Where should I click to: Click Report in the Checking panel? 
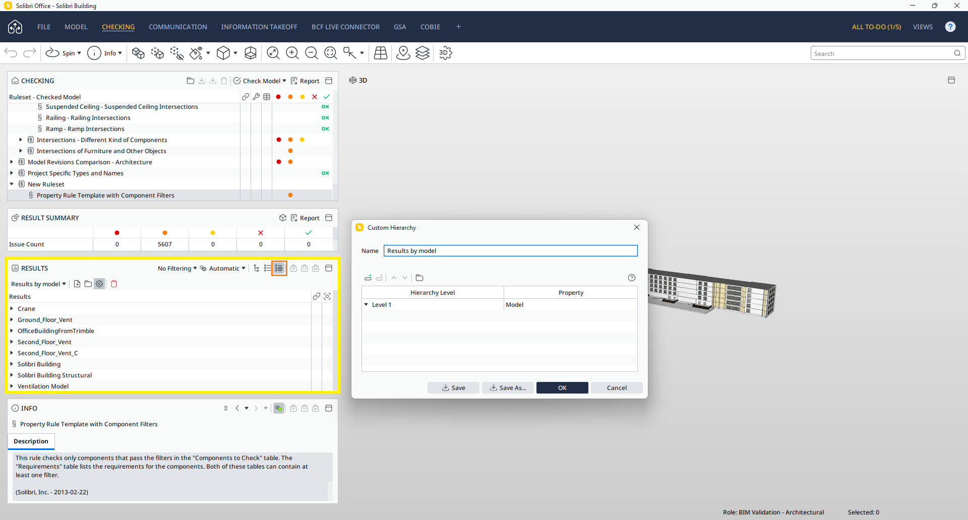coord(305,81)
